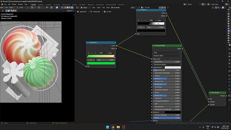Select material preview viewport shading
This screenshot has width=231, height=130.
(70, 8)
